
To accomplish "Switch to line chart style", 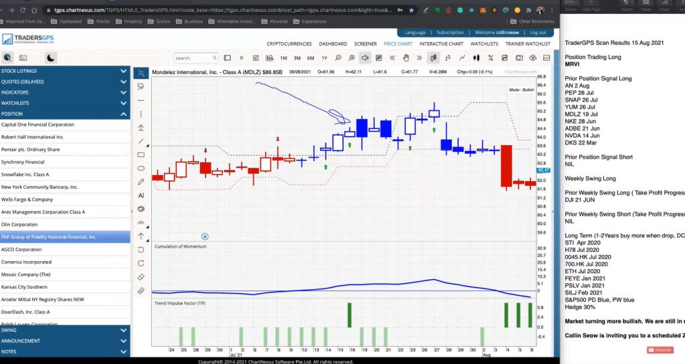I will 462,57.
